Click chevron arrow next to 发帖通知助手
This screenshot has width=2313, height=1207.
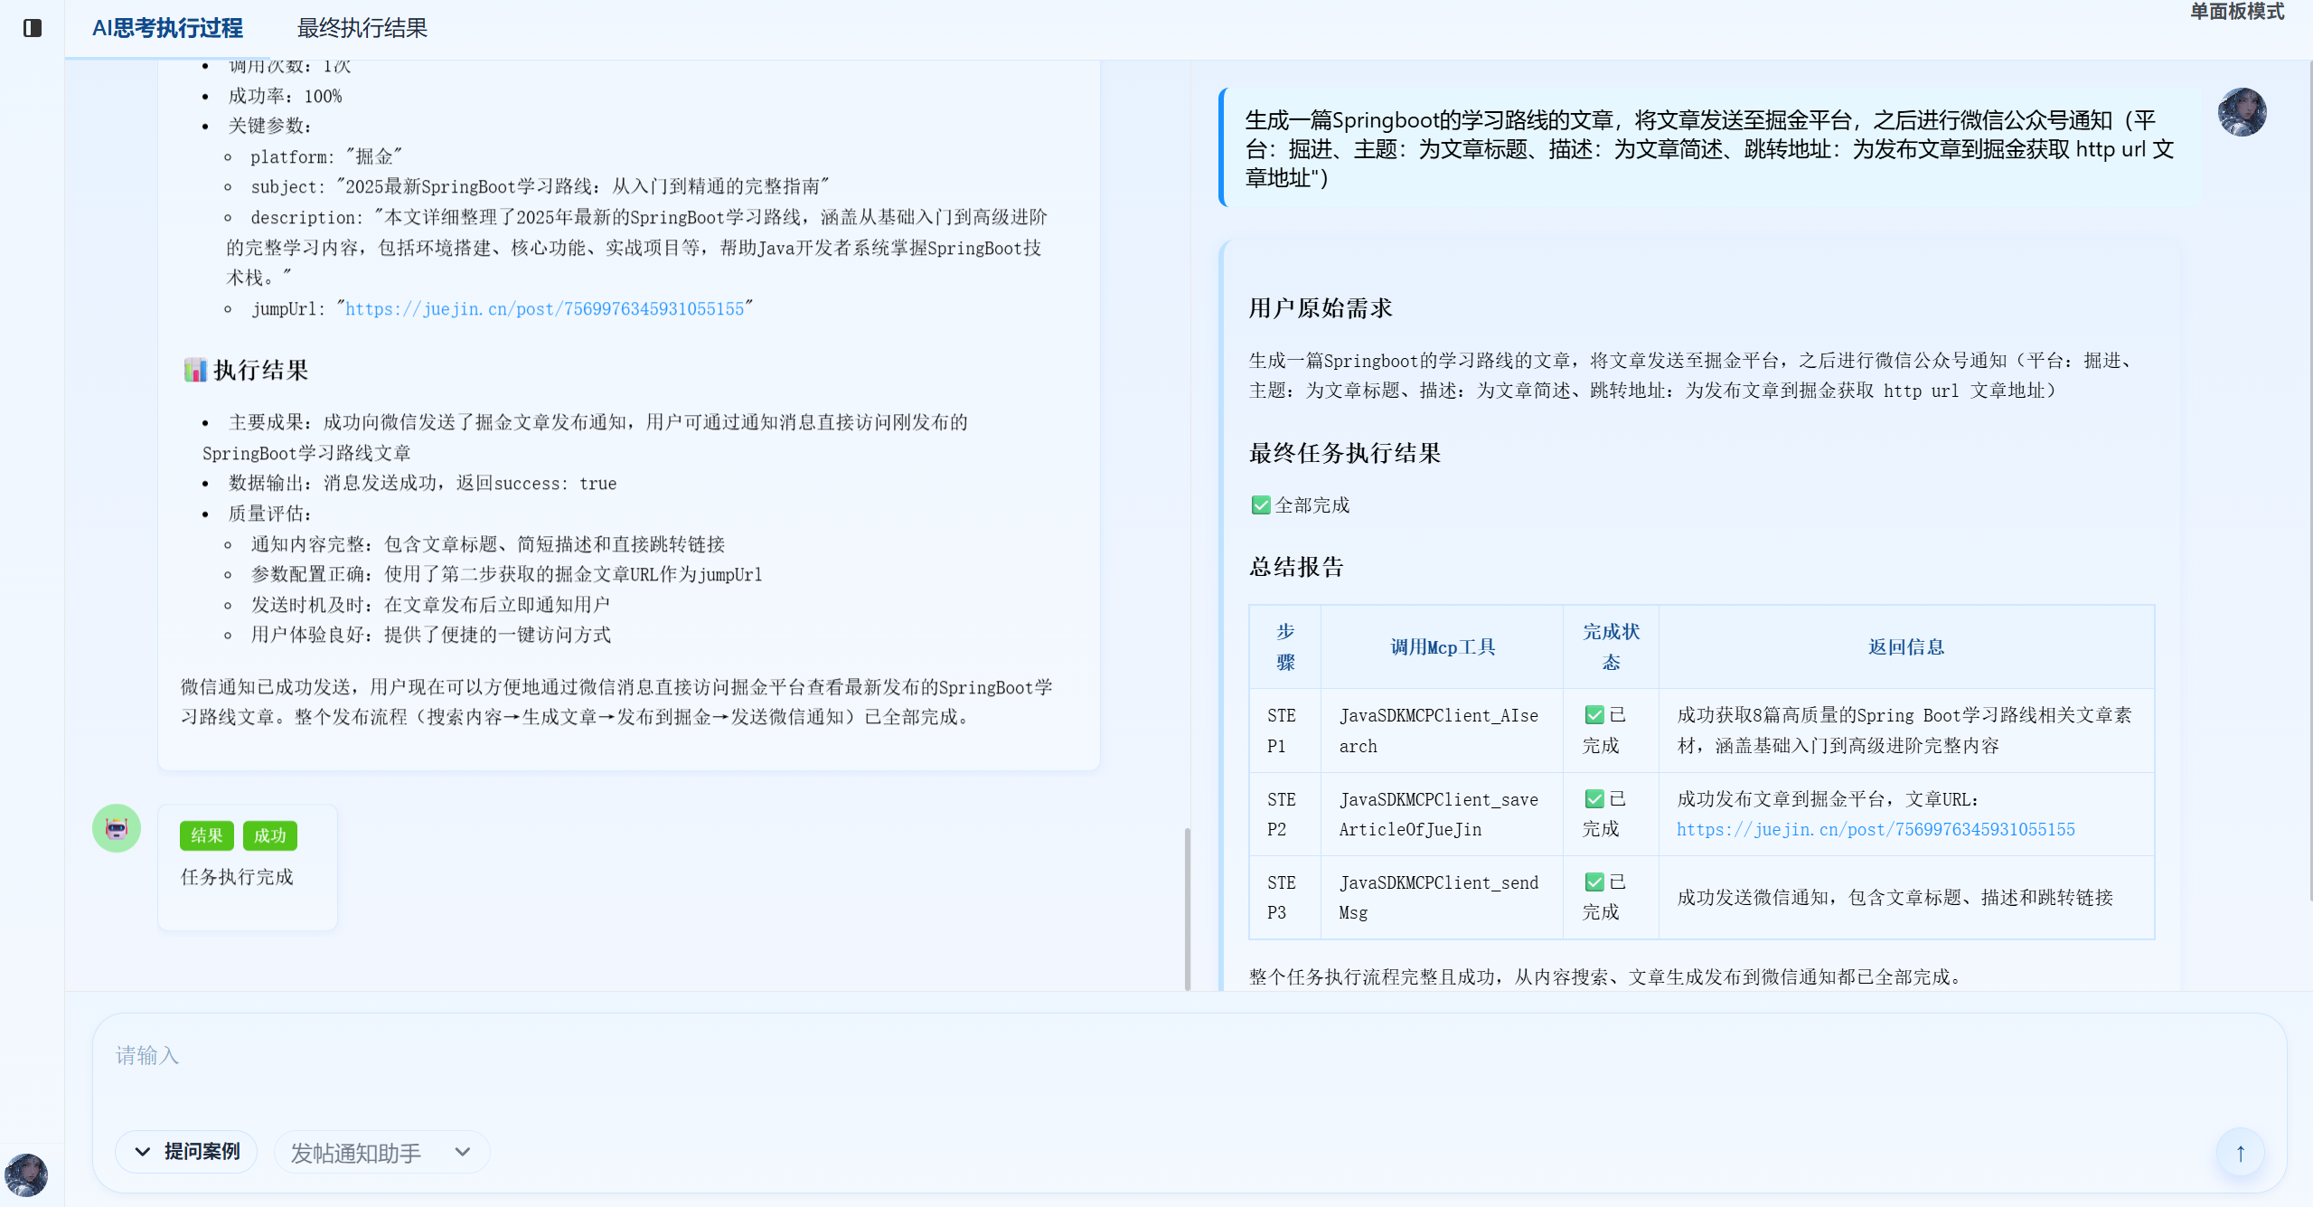point(463,1152)
